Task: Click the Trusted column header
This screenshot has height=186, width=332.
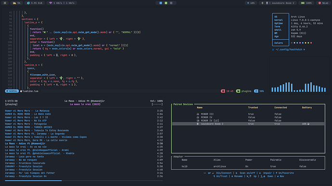Action: coord(253,107)
